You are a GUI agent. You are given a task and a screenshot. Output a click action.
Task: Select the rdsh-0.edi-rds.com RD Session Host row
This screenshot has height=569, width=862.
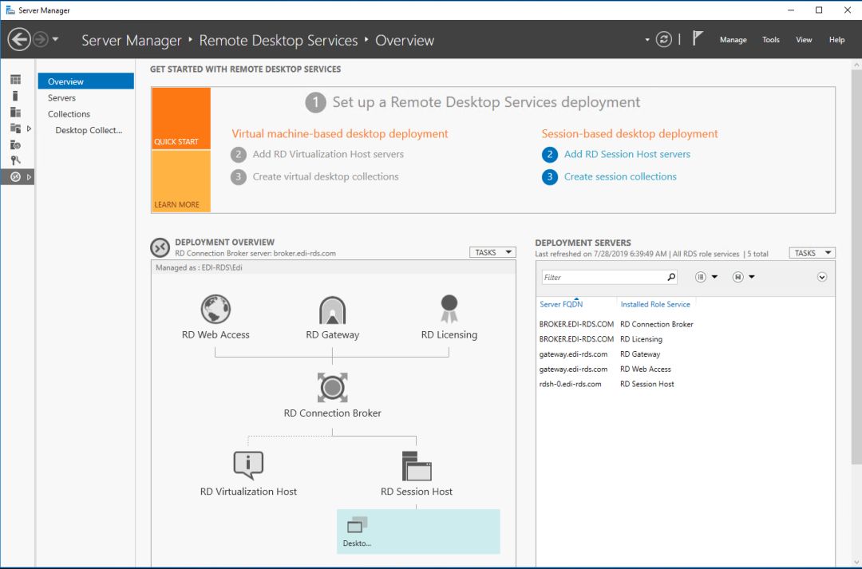coord(685,384)
